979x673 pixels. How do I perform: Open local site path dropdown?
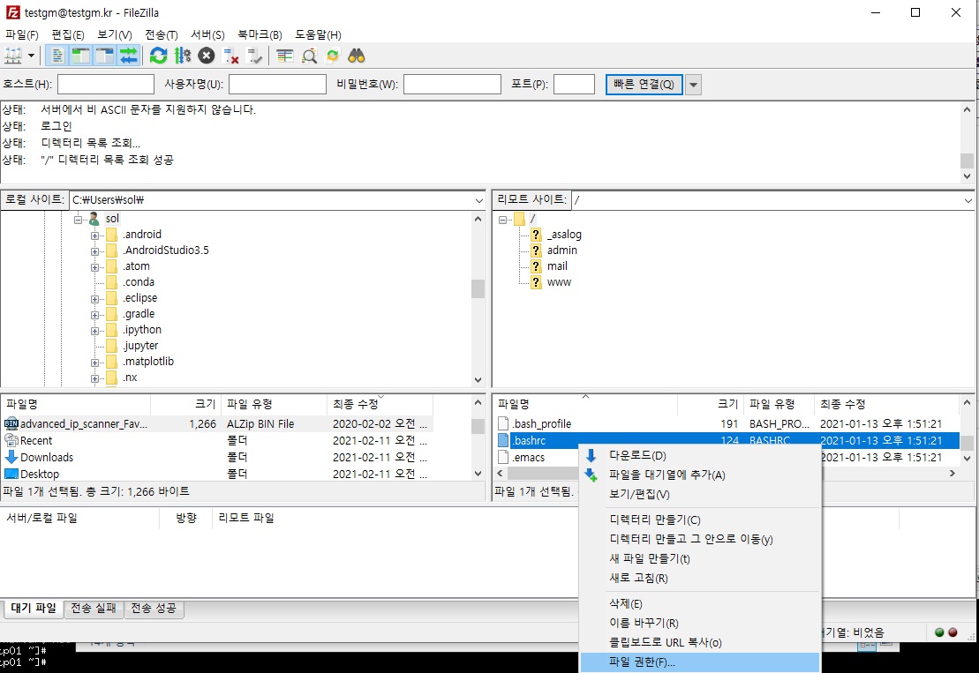(x=478, y=200)
